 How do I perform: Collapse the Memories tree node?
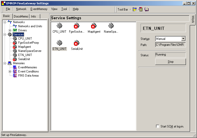point(5,63)
